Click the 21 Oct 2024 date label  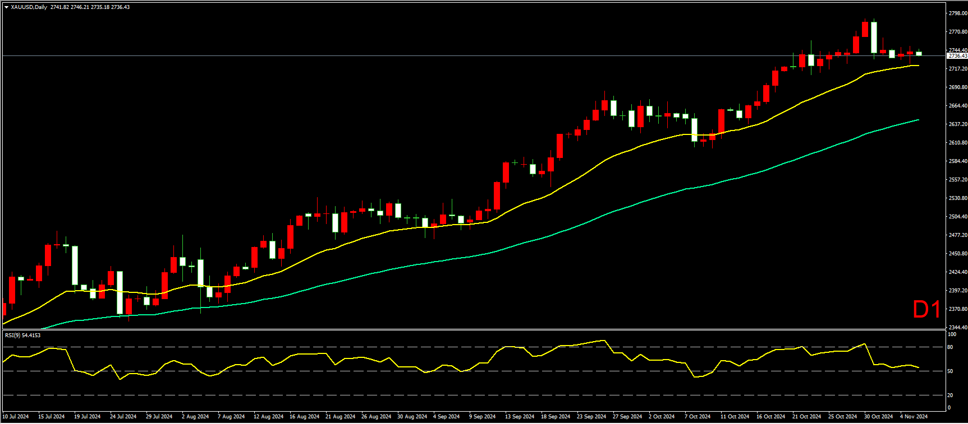[807, 417]
